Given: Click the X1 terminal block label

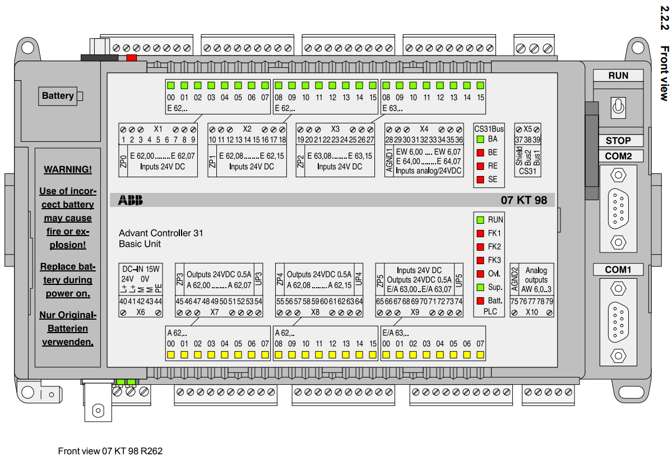Looking at the screenshot, I should tap(157, 128).
